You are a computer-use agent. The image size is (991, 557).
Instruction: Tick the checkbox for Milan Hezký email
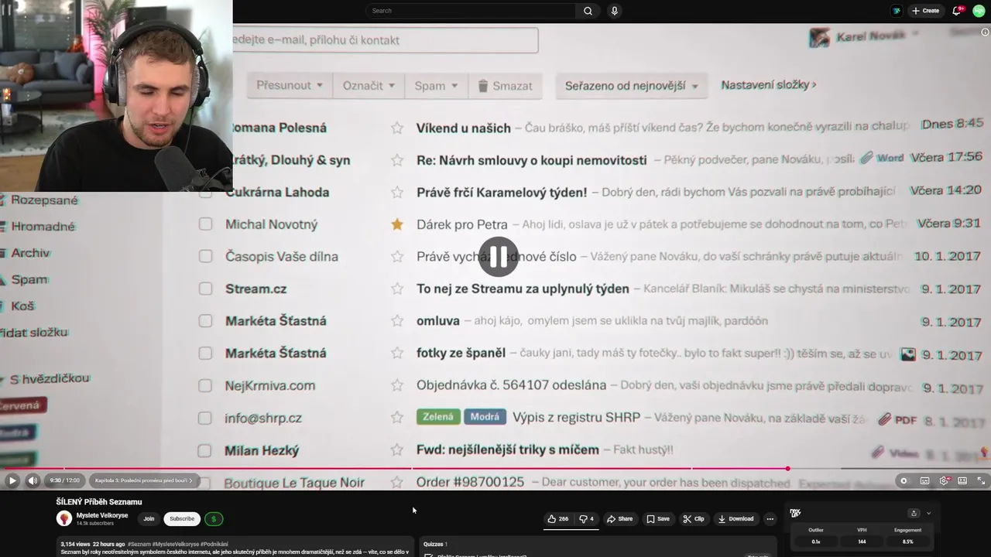tap(205, 450)
